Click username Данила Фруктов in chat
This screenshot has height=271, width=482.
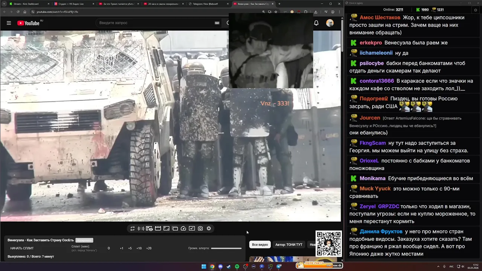coord(381,231)
